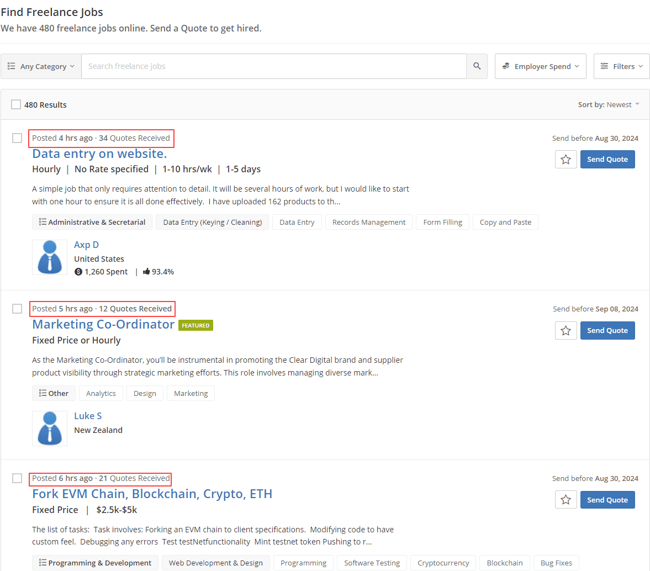Open the Filters dropdown
The height and width of the screenshot is (571, 650).
point(621,66)
